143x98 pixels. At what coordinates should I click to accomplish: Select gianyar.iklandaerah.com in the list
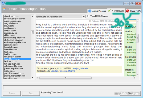click(17, 76)
